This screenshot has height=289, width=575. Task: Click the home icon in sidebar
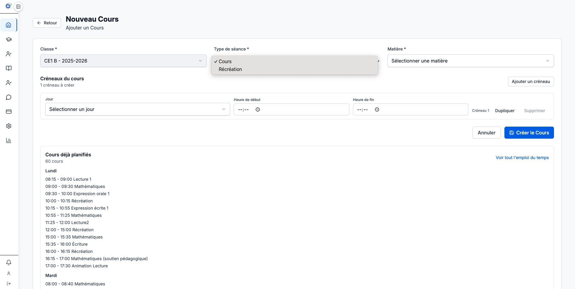pos(9,25)
